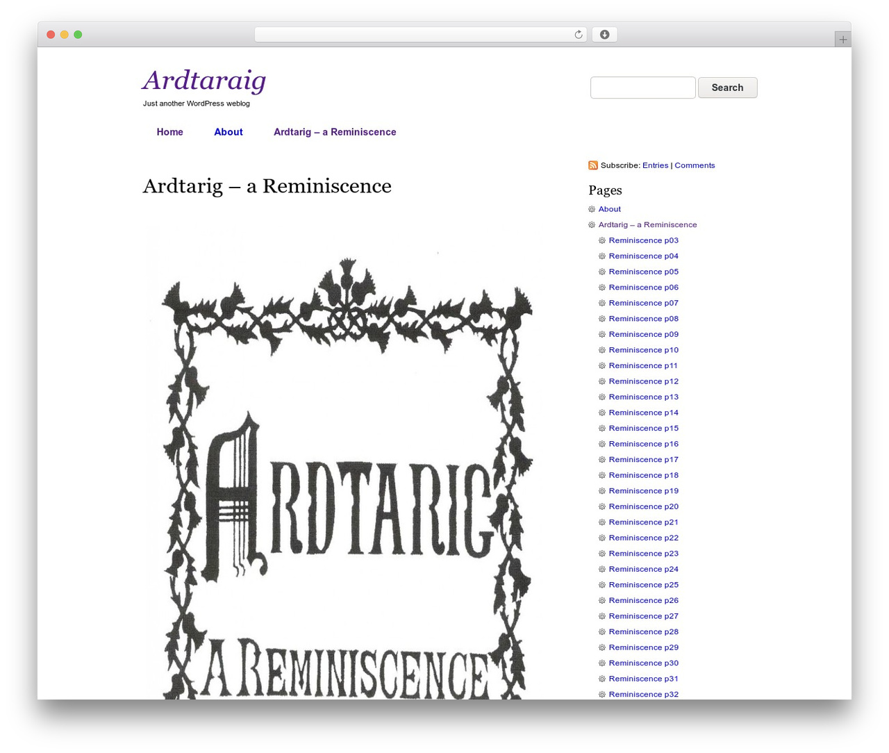Open Reminiscence p14 page
This screenshot has width=889, height=753.
643,413
